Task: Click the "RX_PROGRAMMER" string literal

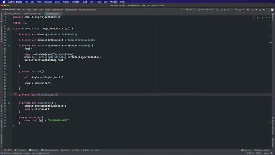Action: tap(58, 121)
